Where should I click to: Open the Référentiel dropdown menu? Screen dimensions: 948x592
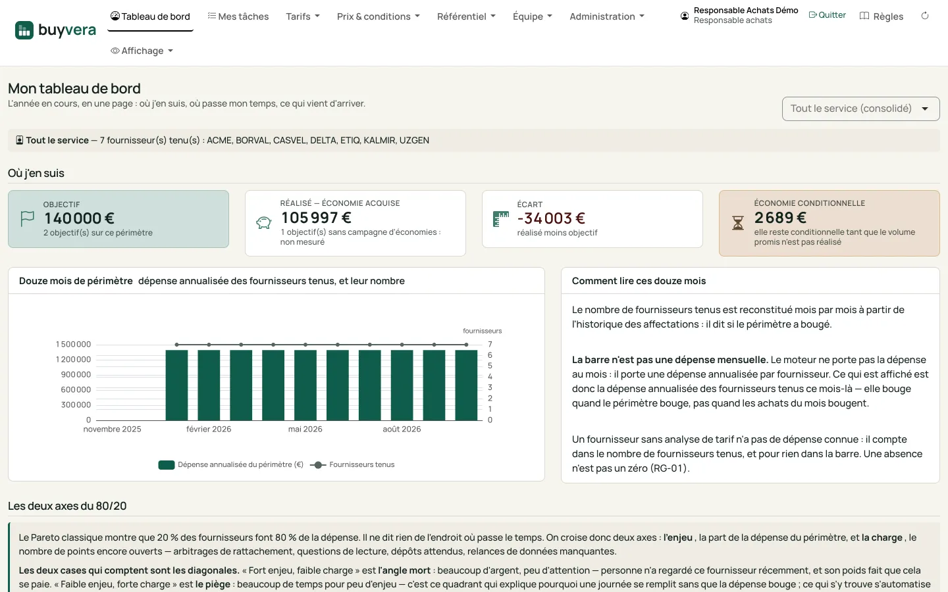point(466,16)
